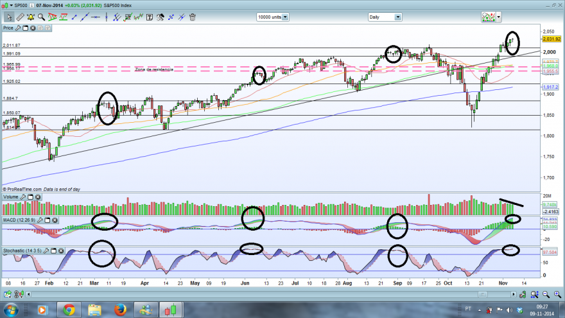The image size is (565, 318).
Task: Select the horizontal line drawing tool
Action: 96,17
